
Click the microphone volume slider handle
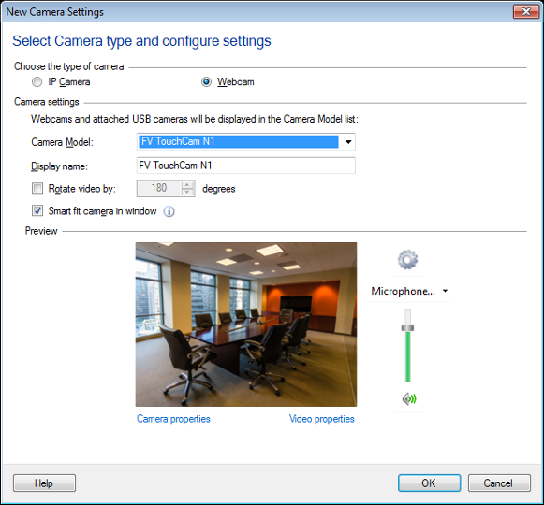point(407,327)
